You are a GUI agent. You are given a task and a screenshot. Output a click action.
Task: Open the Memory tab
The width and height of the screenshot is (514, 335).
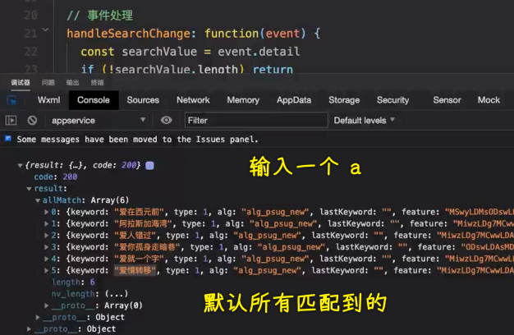click(x=243, y=100)
